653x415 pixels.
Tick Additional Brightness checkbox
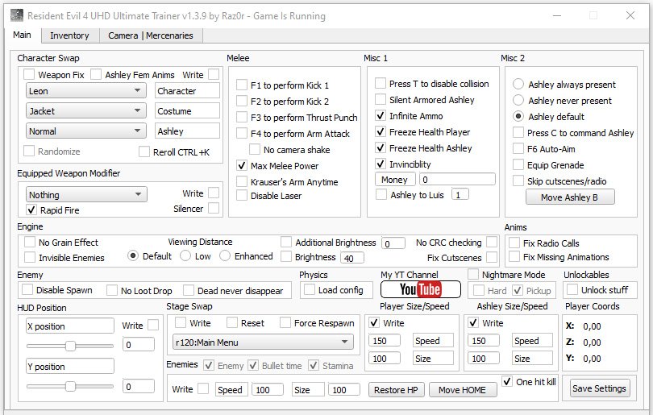pyautogui.click(x=286, y=242)
